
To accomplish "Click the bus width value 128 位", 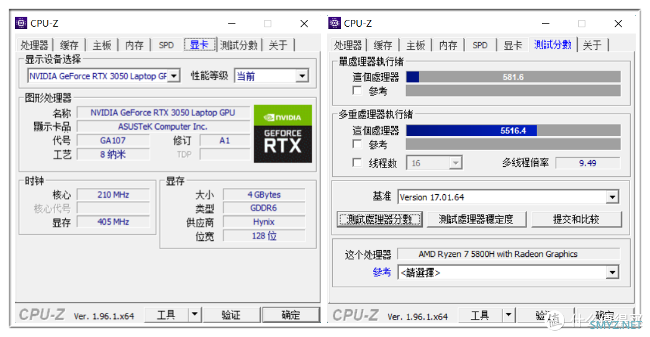I will click(x=264, y=236).
